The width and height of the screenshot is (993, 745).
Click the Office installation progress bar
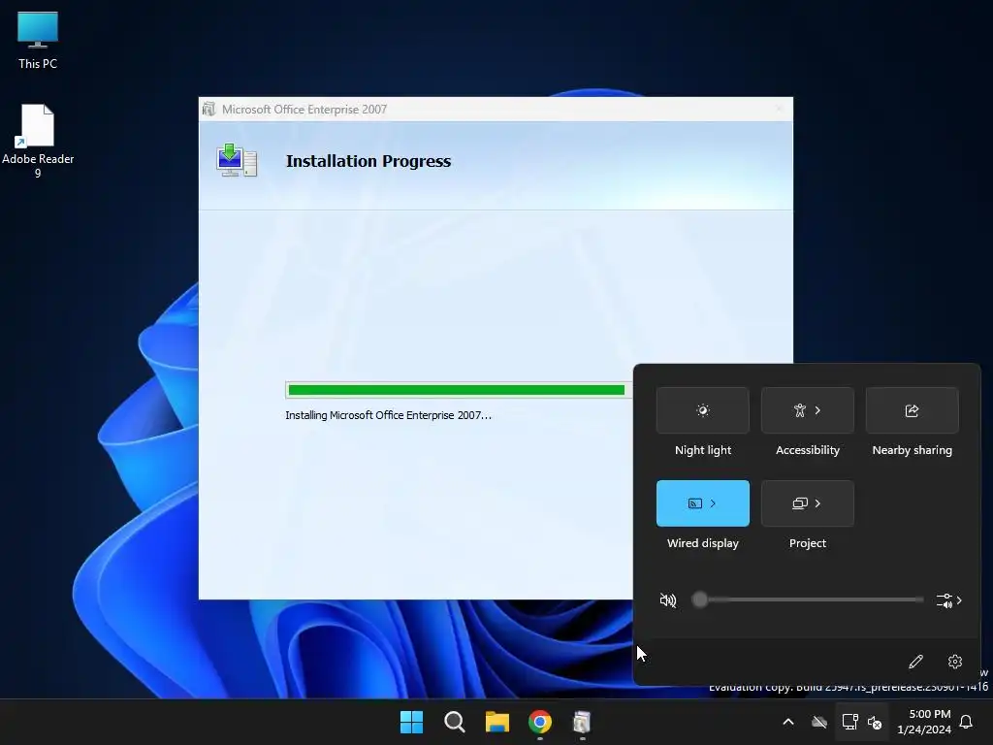point(459,390)
